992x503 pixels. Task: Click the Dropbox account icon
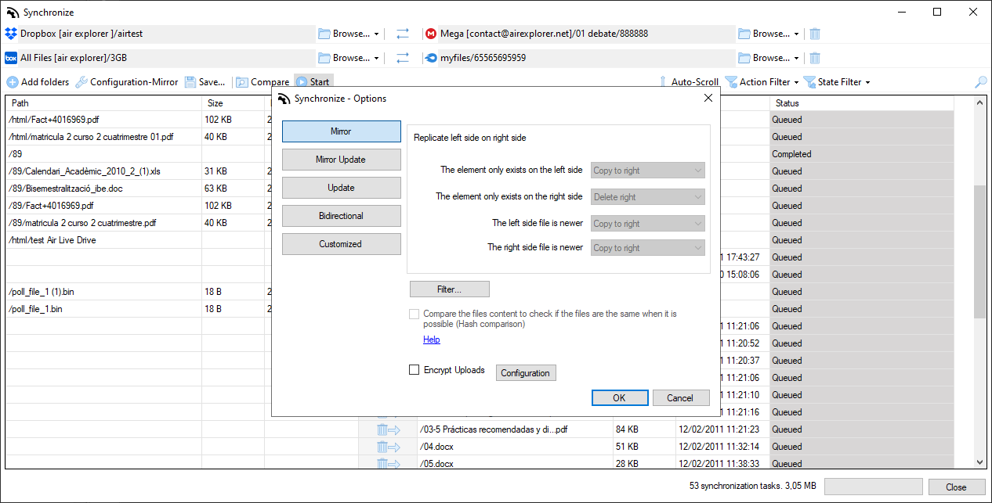(x=11, y=34)
